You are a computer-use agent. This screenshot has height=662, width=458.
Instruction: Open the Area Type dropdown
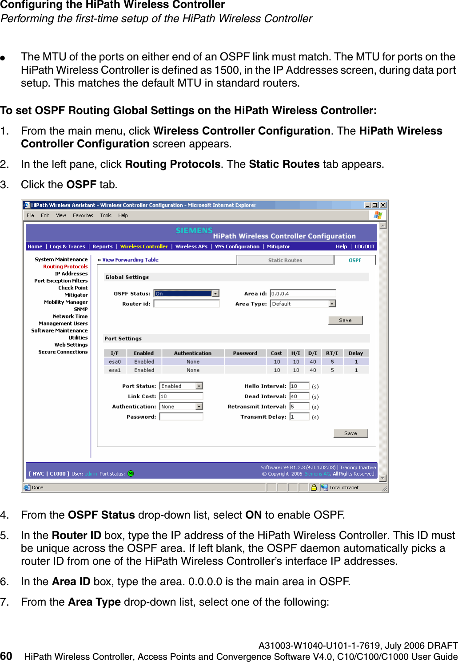click(x=332, y=303)
